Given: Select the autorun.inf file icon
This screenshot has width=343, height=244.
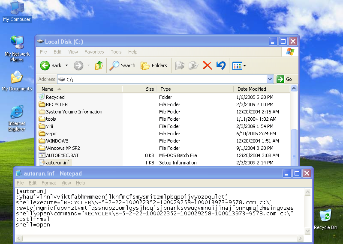Looking at the screenshot, I should coord(42,163).
